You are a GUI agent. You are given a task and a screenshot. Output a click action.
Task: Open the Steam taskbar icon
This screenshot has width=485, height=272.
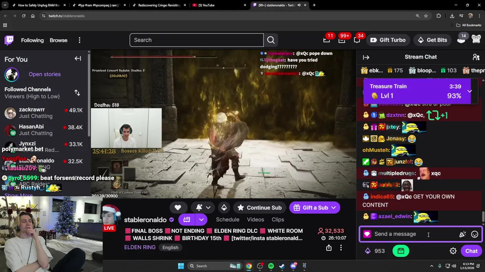[x=282, y=266]
